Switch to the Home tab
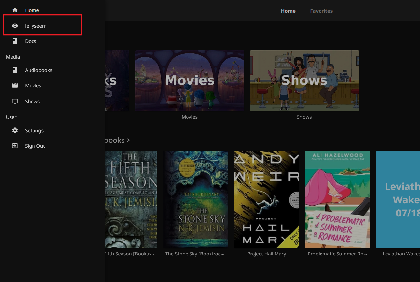420x282 pixels. 288,11
